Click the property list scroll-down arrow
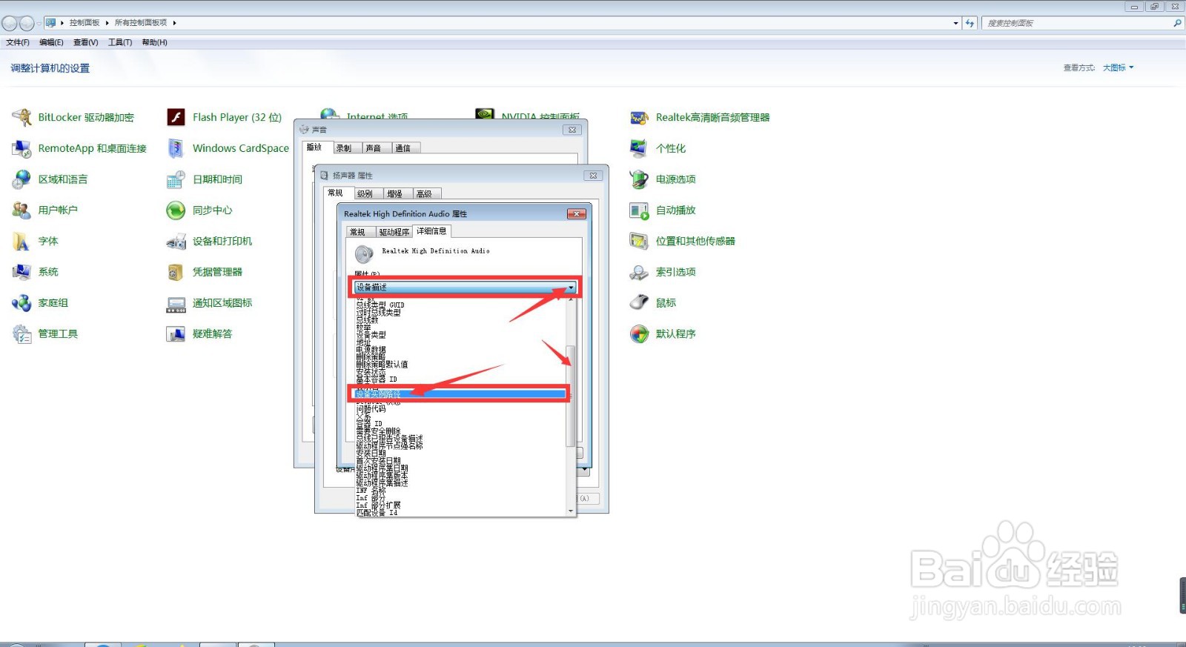 tap(570, 511)
